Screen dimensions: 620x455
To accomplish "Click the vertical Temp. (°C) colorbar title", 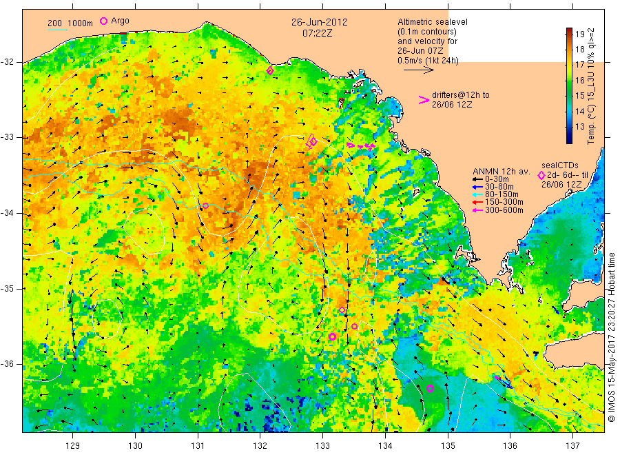I will pyautogui.click(x=591, y=86).
